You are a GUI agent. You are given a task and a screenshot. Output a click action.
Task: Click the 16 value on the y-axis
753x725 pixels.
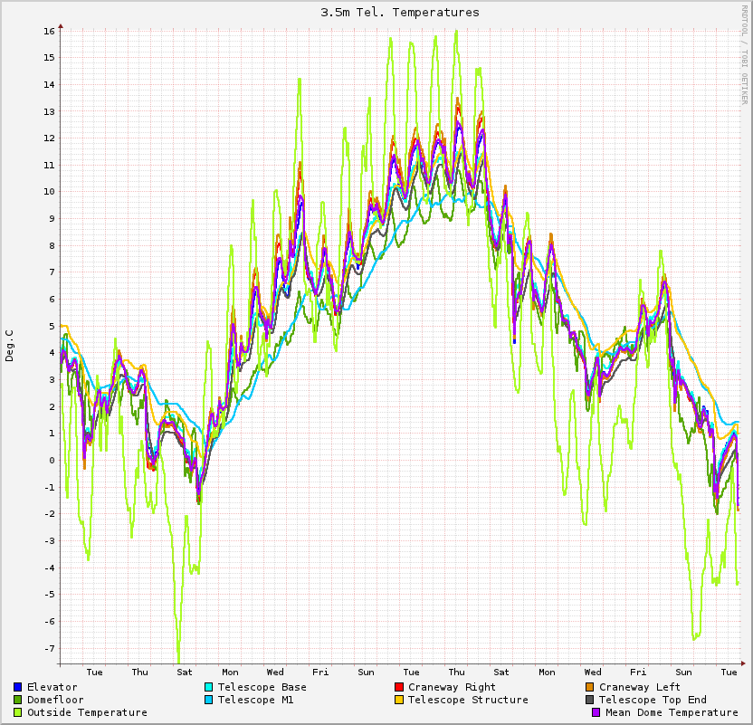point(49,31)
